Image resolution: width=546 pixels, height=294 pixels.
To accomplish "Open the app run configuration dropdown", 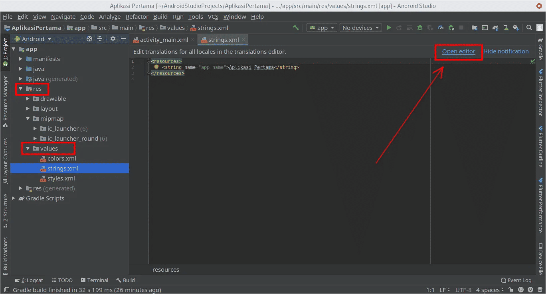I will pyautogui.click(x=322, y=27).
